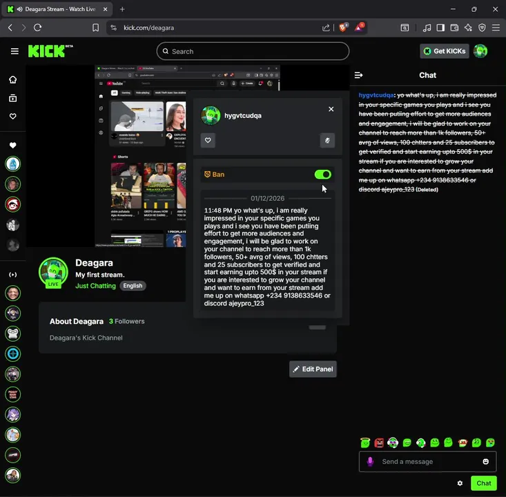Open the Kick hamburger menu
This screenshot has height=497, width=506.
(14, 51)
